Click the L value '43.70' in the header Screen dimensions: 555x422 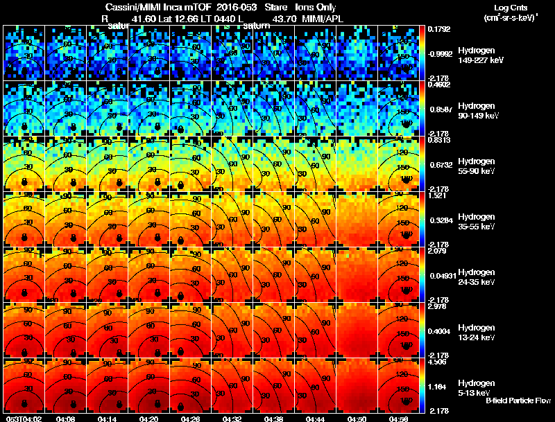(284, 19)
